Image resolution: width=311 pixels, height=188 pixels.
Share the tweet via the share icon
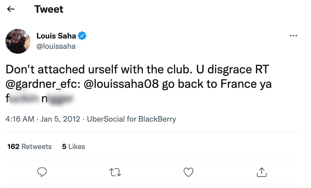[262, 172]
